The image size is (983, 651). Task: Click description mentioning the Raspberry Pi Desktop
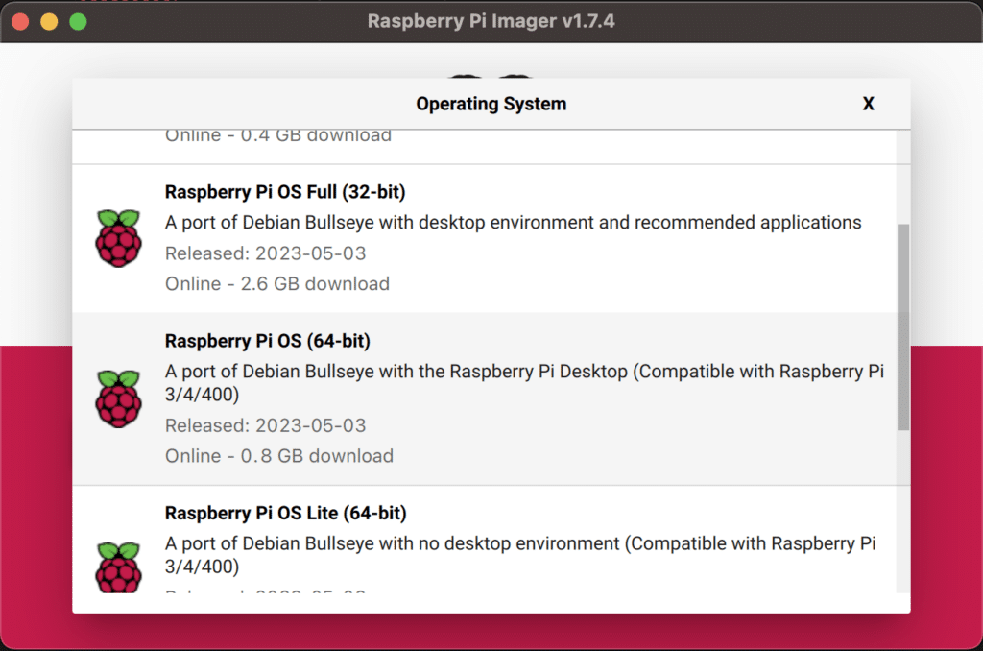point(524,382)
